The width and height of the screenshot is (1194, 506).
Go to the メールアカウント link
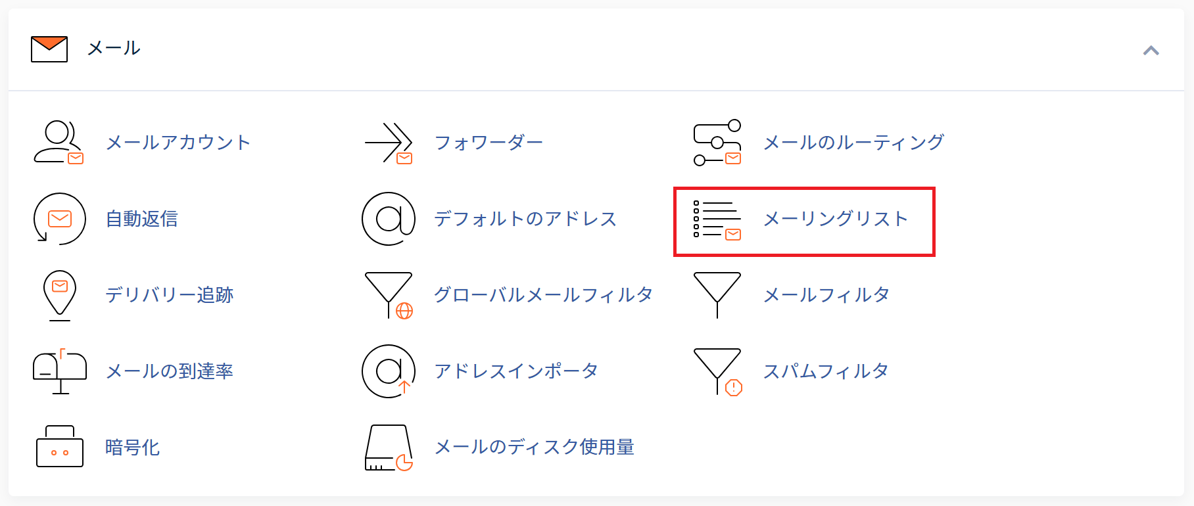[x=179, y=143]
